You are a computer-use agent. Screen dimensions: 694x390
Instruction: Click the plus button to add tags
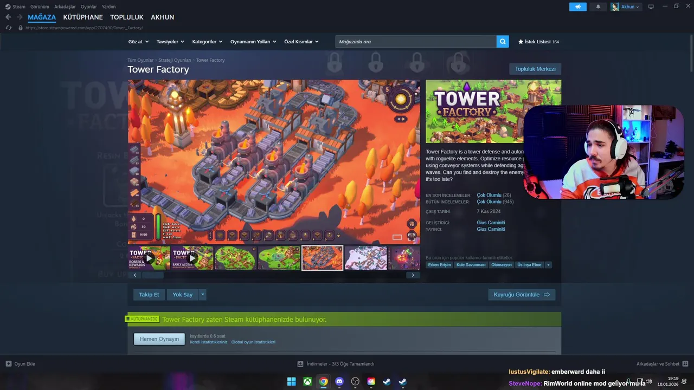coord(548,265)
